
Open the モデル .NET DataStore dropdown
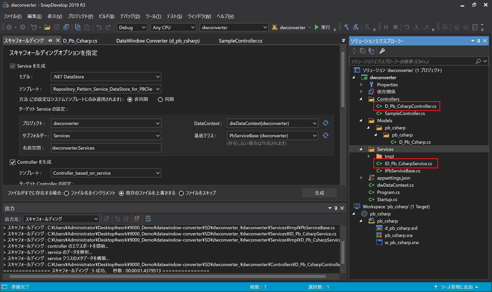(x=106, y=77)
